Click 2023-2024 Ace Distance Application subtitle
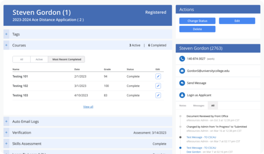This screenshot has height=154, width=264. pos(48,20)
